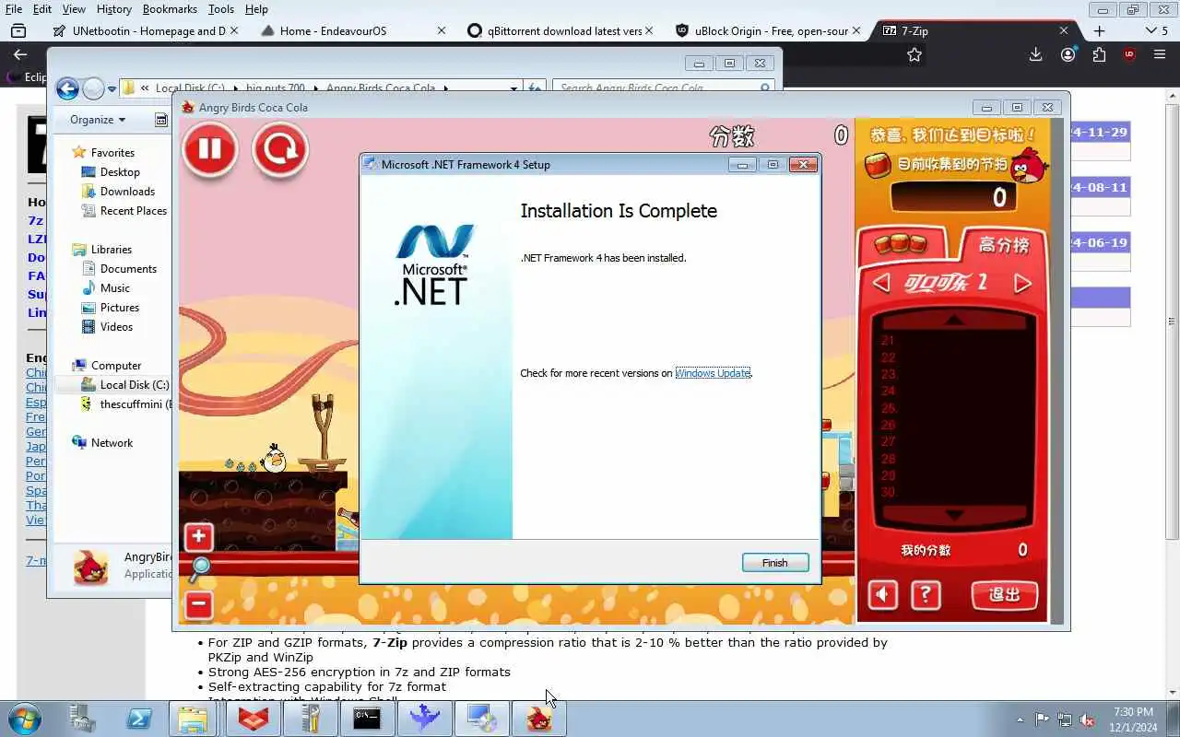Click the red fox taskbar icon
This screenshot has height=737, width=1180.
point(253,719)
